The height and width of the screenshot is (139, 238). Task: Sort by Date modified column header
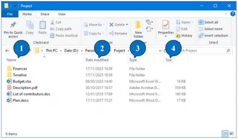97,60
